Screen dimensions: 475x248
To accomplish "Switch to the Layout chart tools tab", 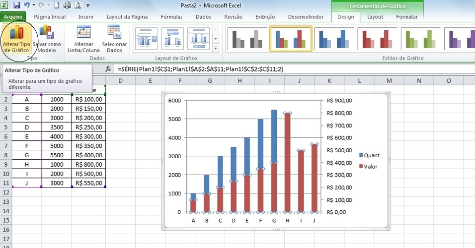I will click(375, 17).
